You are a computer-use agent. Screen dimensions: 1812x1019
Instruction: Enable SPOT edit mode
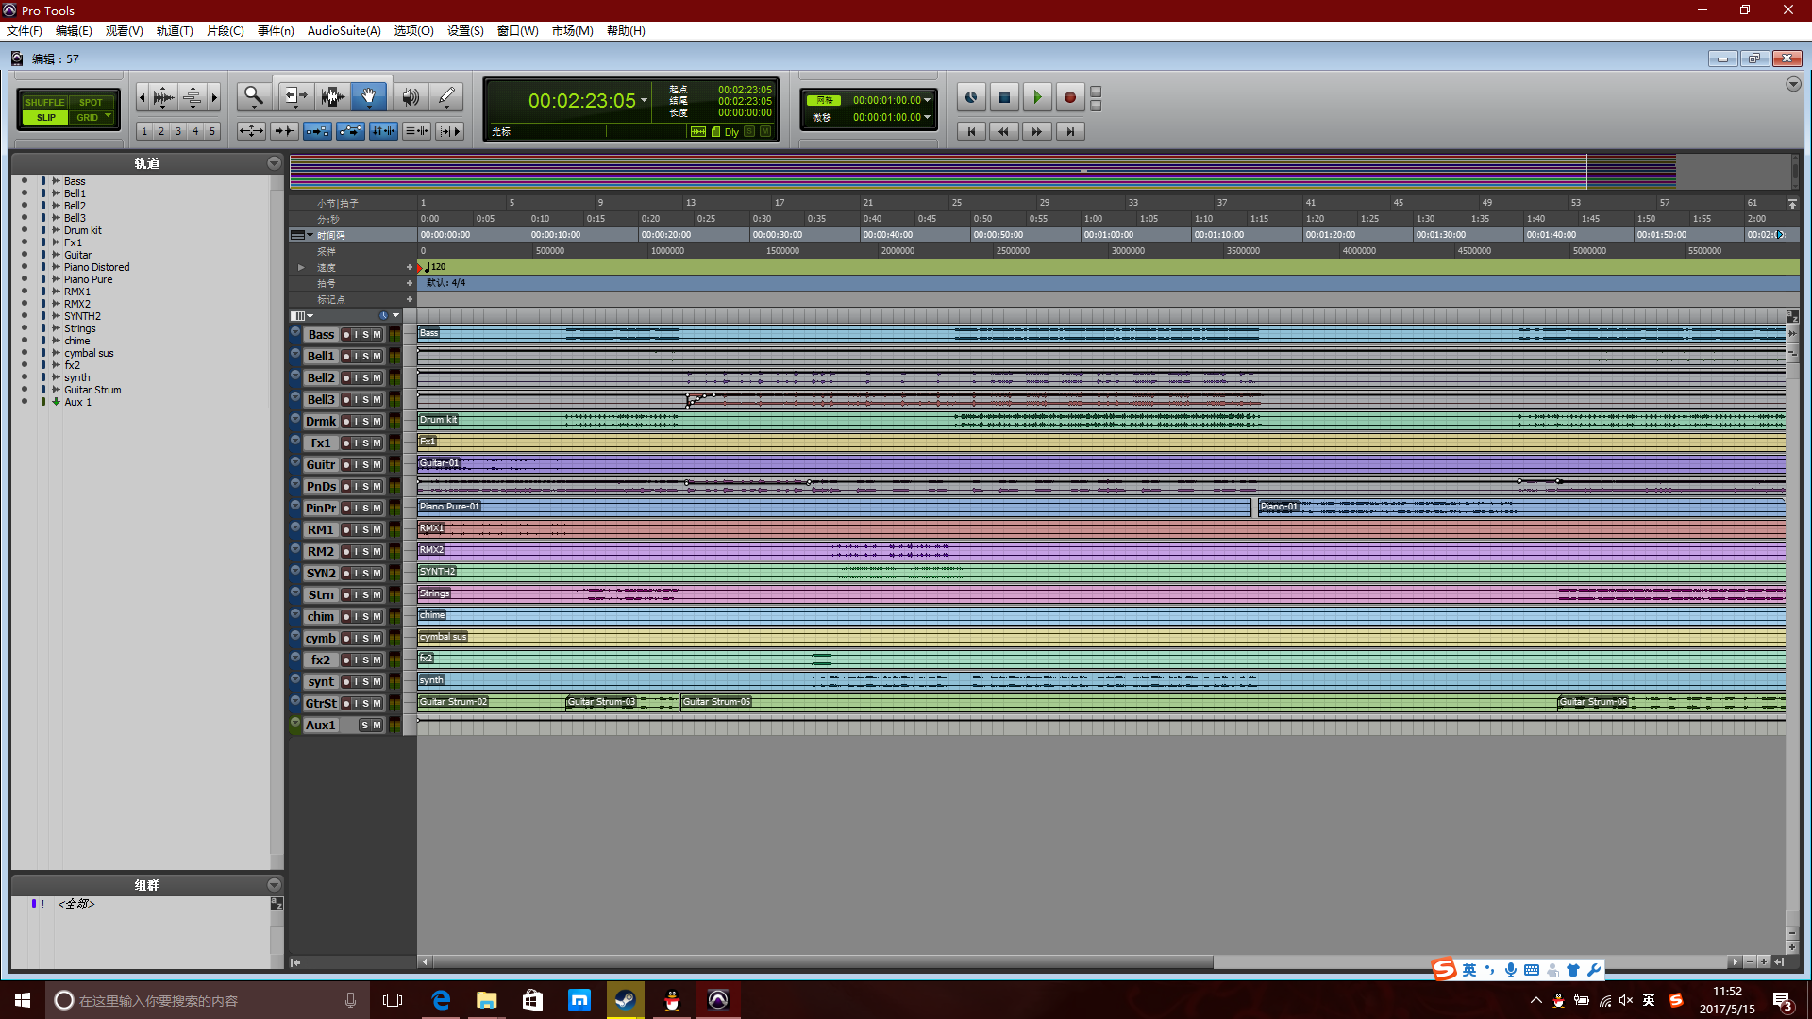pos(92,102)
